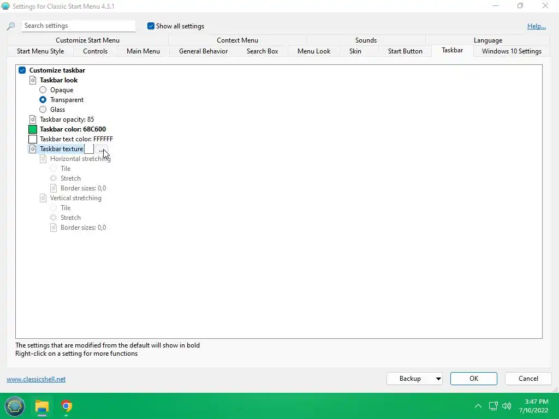559x419 pixels.
Task: Select the Glass taskbar look
Action: pos(43,109)
